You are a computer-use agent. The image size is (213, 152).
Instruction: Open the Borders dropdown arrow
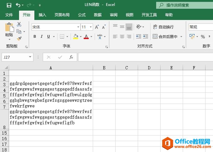(67, 37)
